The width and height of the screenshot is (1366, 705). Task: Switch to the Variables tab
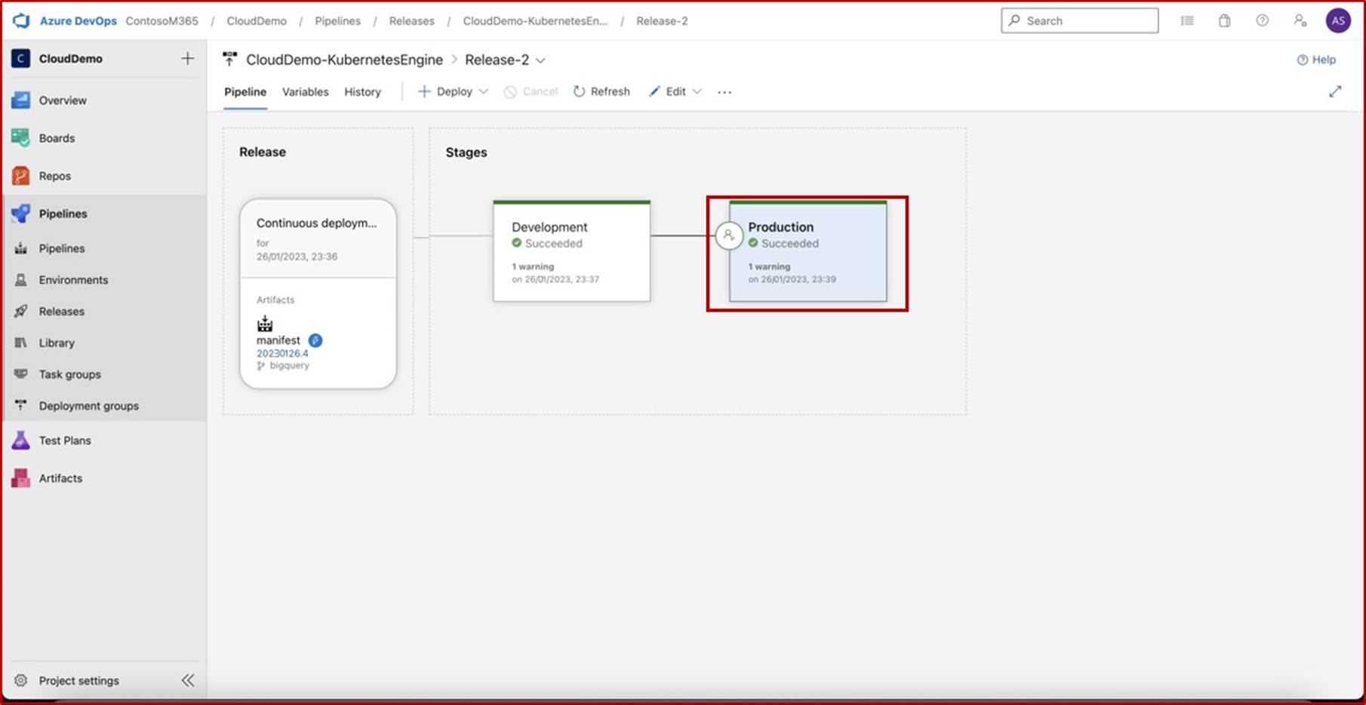305,91
